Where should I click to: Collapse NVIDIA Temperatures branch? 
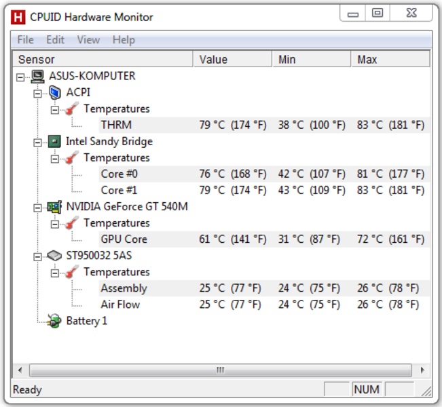pos(55,225)
